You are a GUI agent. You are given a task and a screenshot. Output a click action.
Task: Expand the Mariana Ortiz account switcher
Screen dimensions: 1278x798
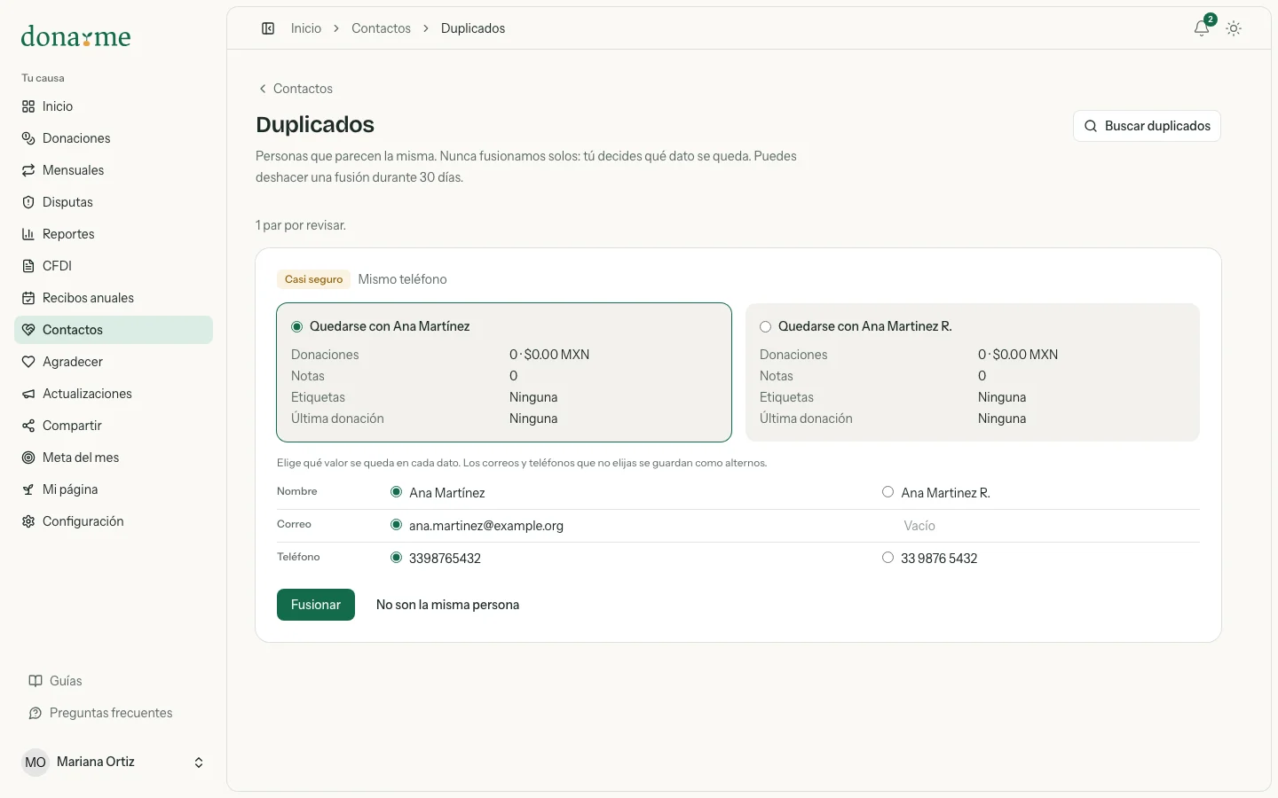click(114, 763)
